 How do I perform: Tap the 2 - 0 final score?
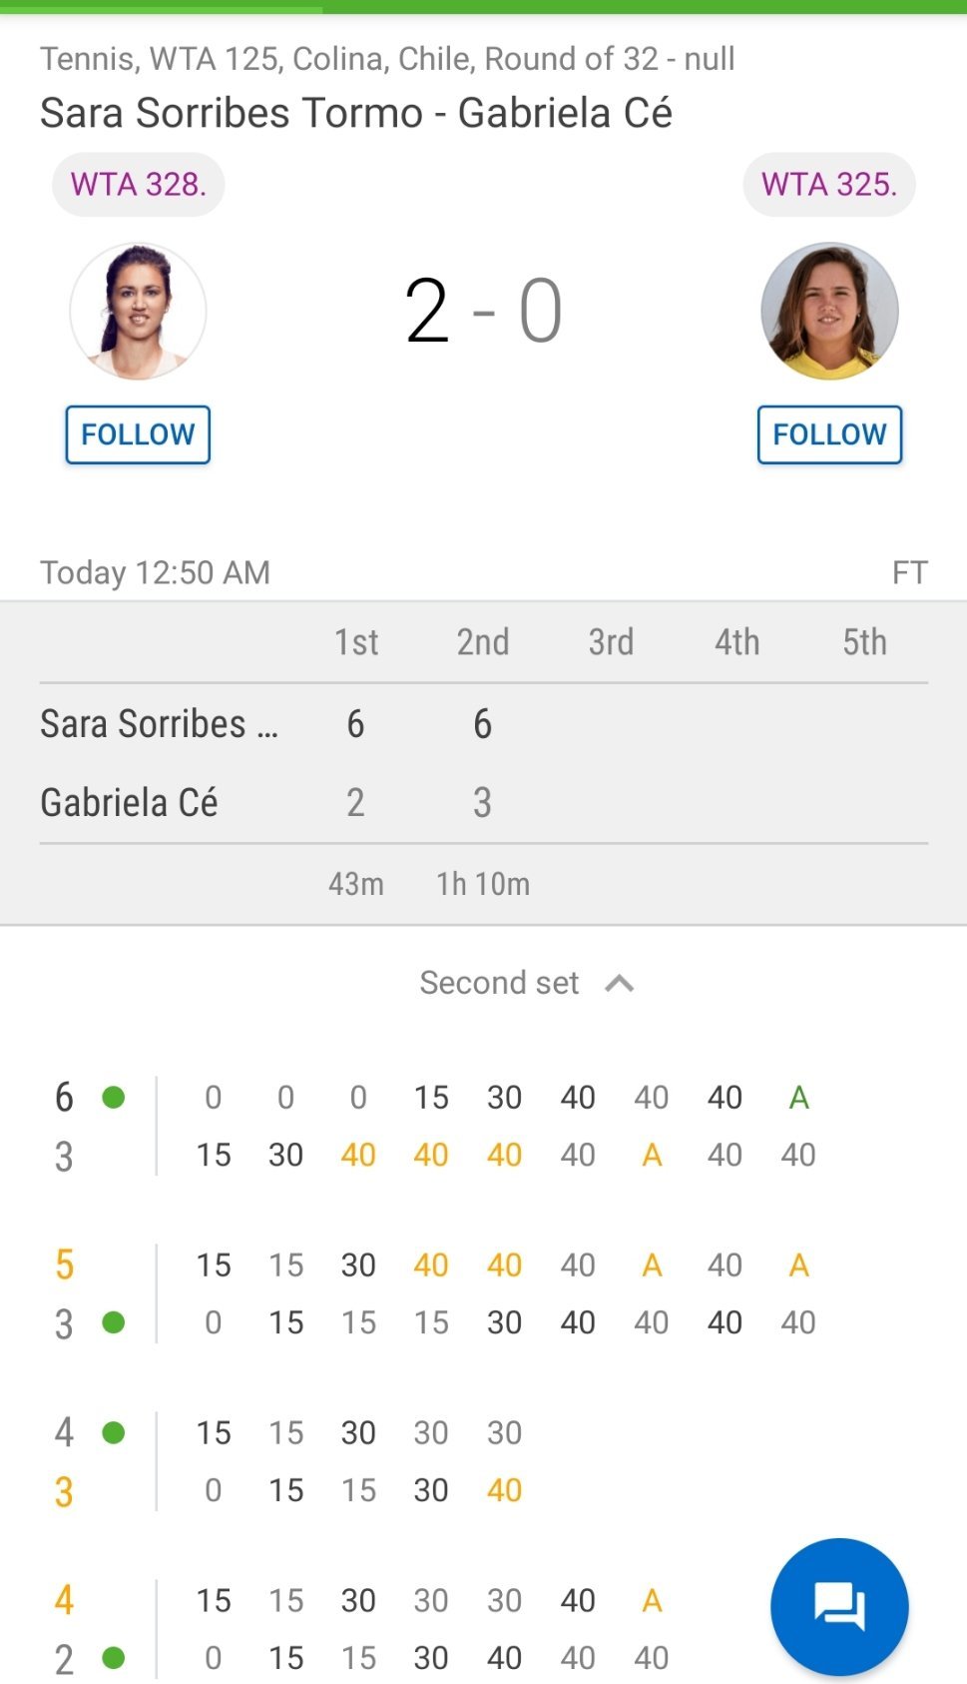click(483, 312)
